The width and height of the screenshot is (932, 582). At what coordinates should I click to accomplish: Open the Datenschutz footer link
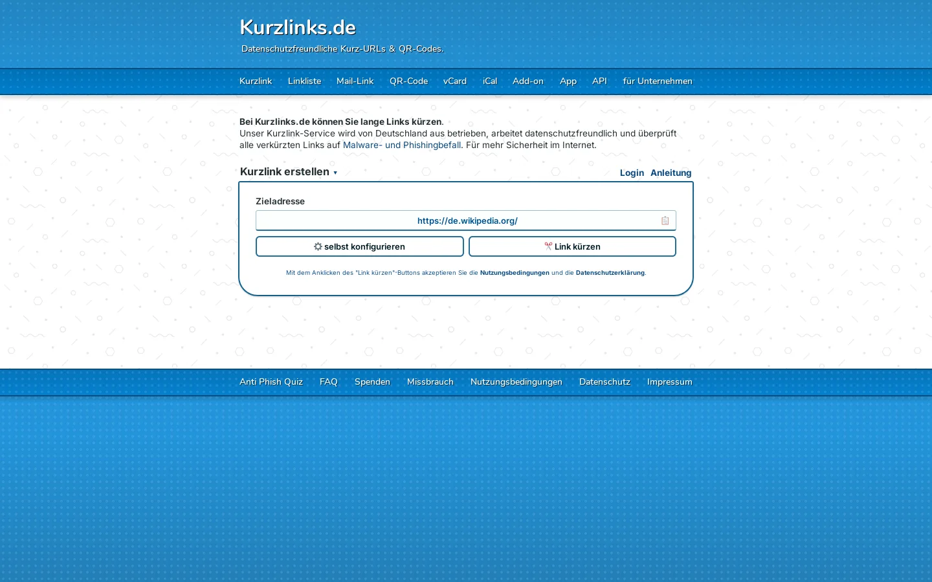(x=605, y=382)
